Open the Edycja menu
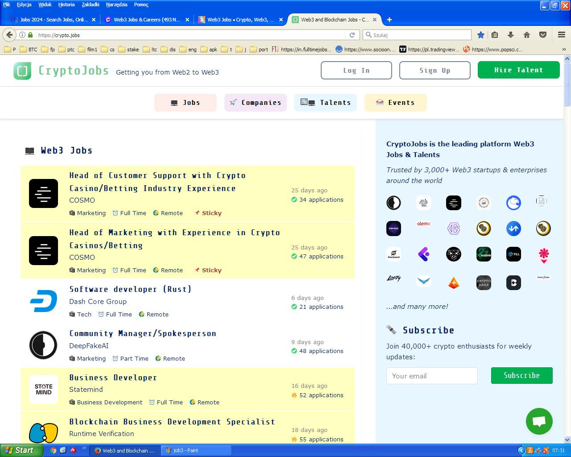The width and height of the screenshot is (571, 457). pos(24,4)
